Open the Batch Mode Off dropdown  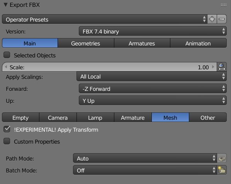click(145, 170)
